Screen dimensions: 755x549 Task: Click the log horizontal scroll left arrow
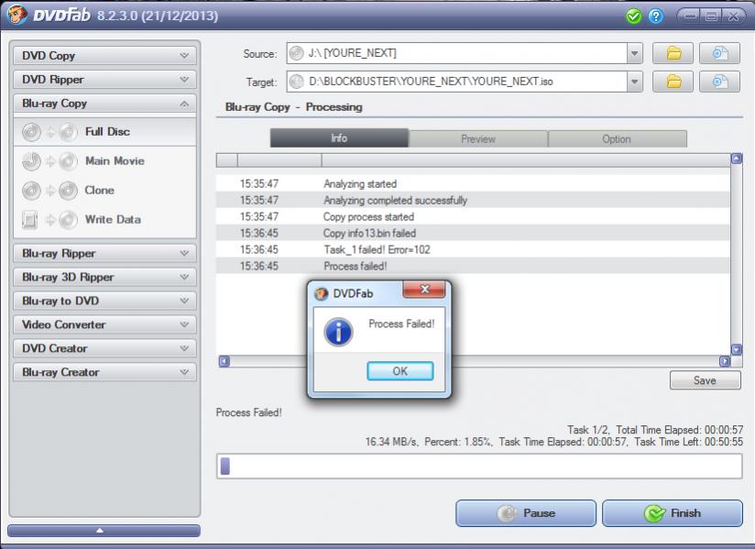coord(224,361)
